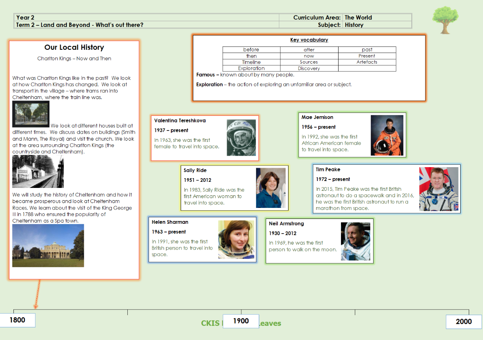The width and height of the screenshot is (483, 340).
Task: Click the 'Discovery' vocabulary table cell
Action: [x=309, y=68]
